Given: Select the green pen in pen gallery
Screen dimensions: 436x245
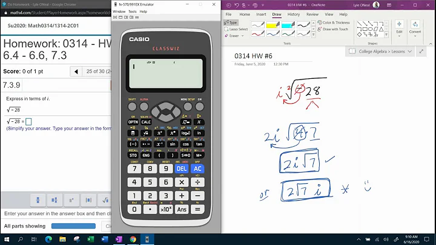Looking at the screenshot, I should click(x=288, y=33).
